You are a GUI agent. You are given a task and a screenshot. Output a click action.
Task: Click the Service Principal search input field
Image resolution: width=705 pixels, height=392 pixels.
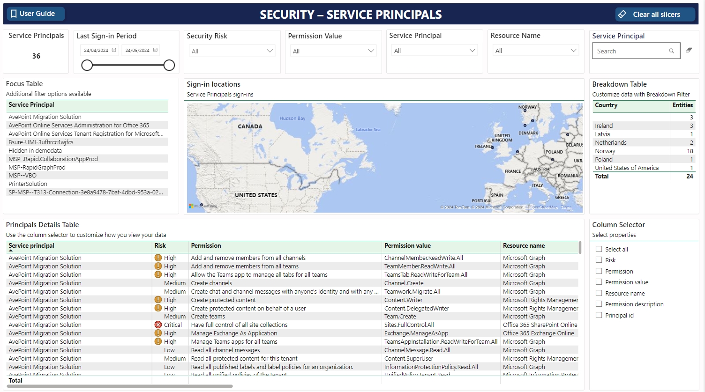pyautogui.click(x=630, y=51)
